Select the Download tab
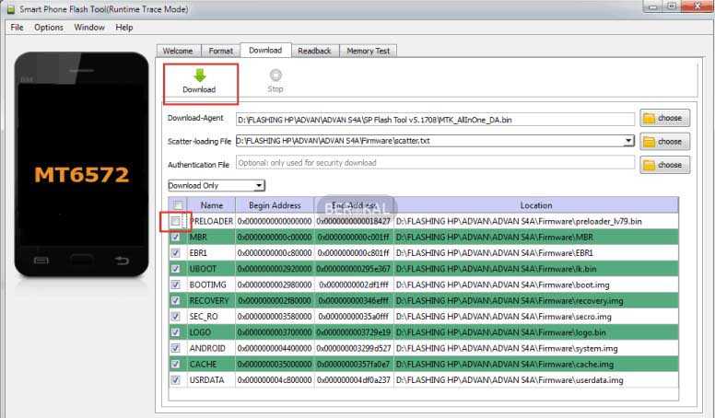Screen dimensions: 715x418 pyautogui.click(x=265, y=50)
